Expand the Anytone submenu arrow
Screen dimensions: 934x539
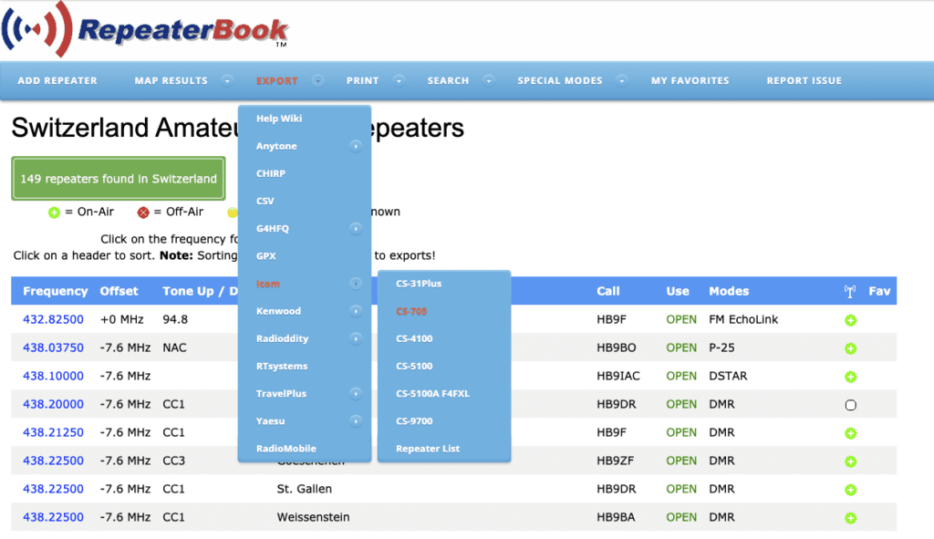tap(356, 146)
